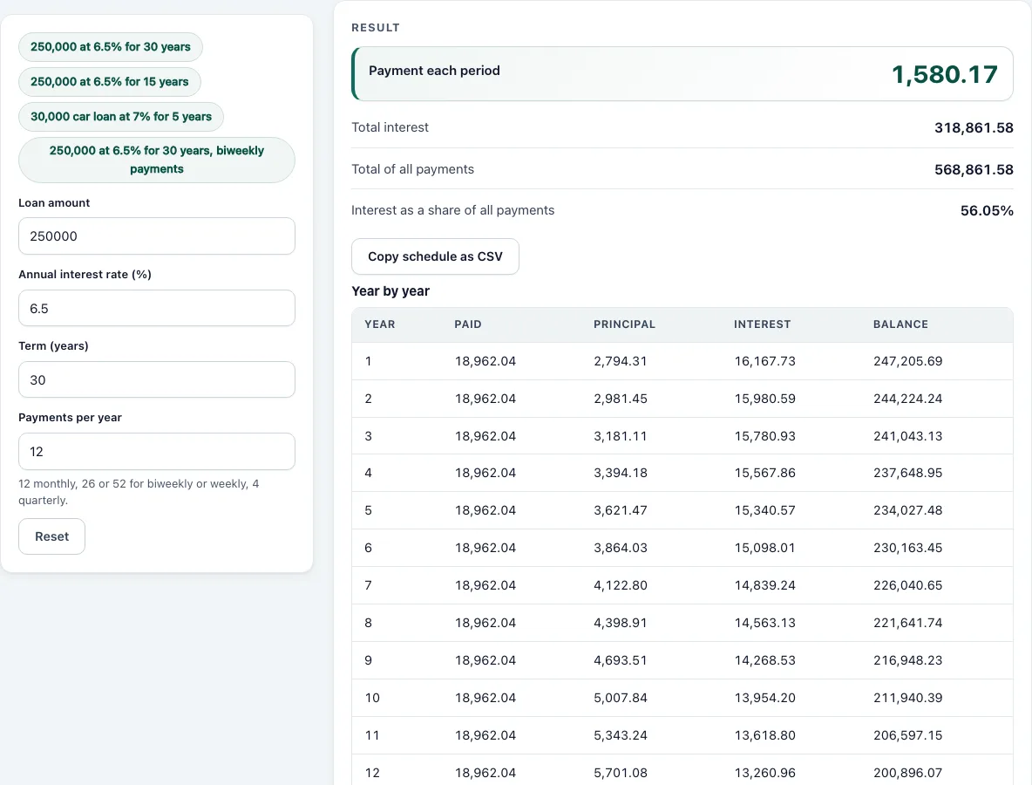Click the Reset button
1032x785 pixels.
pyautogui.click(x=52, y=536)
